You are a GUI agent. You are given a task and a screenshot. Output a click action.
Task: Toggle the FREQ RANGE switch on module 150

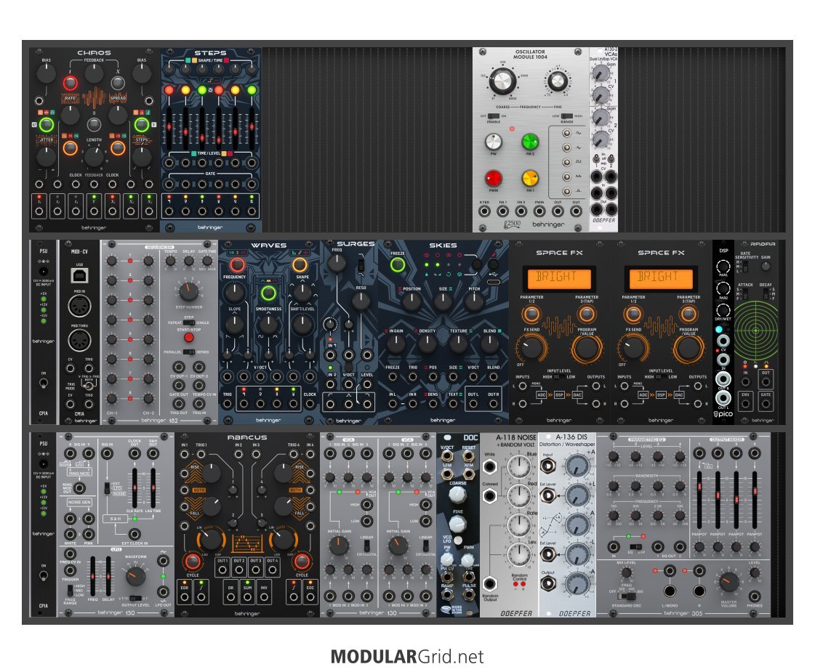(70, 590)
